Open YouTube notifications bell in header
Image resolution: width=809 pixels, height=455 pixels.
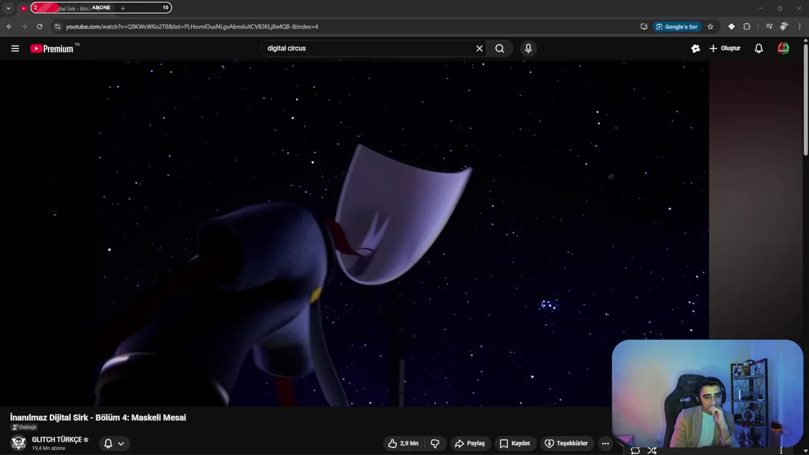coord(759,49)
